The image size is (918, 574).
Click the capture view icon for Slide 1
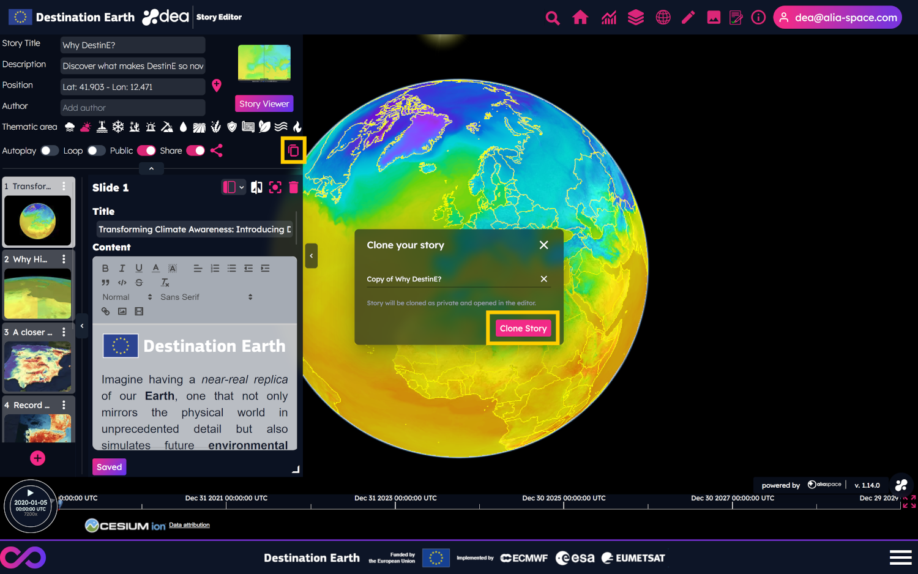pos(275,187)
